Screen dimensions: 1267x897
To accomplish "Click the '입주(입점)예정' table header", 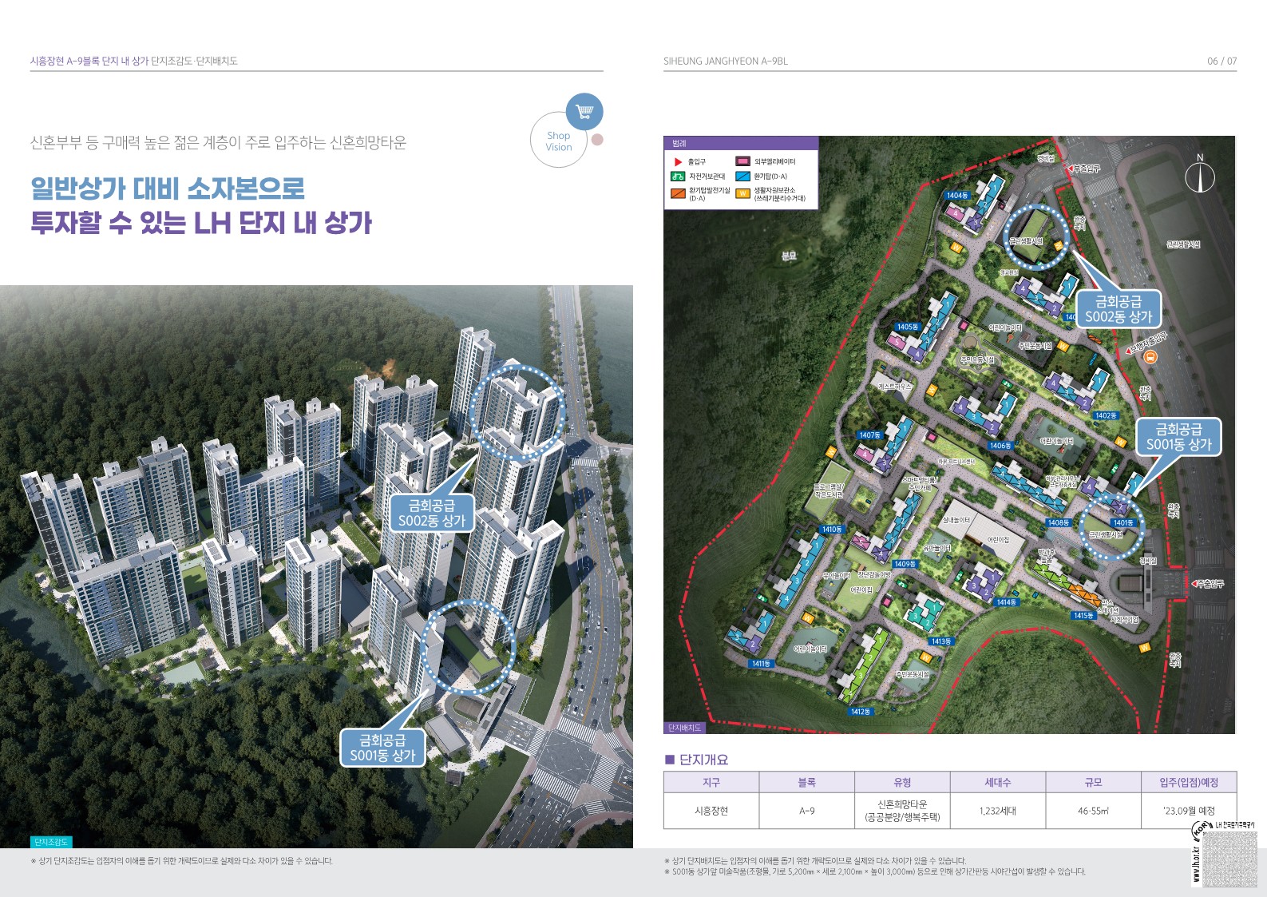I will [1190, 783].
